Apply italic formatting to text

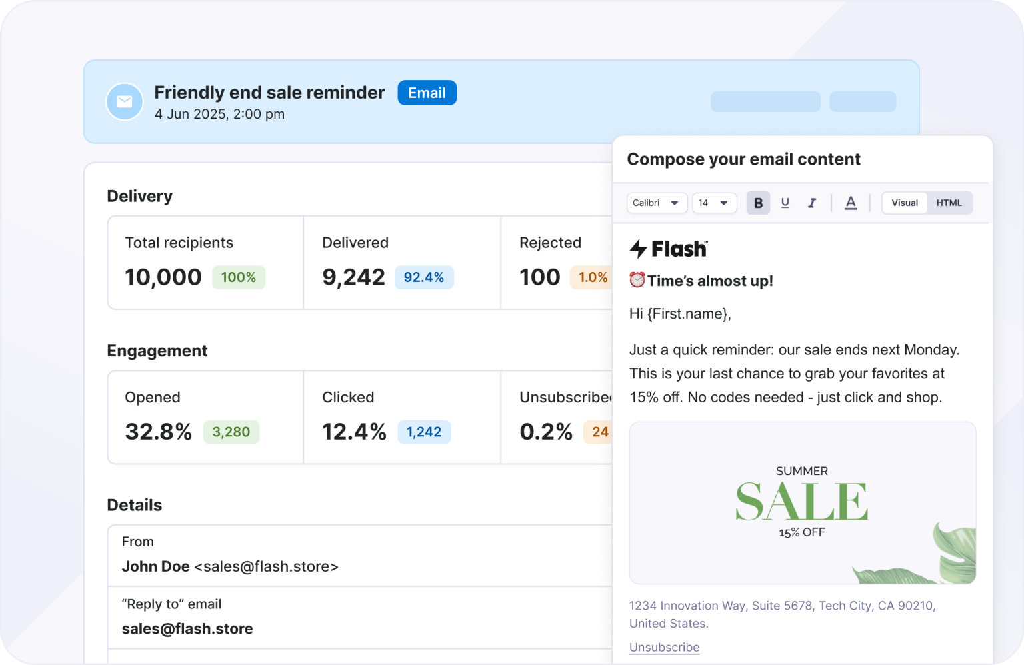point(811,203)
